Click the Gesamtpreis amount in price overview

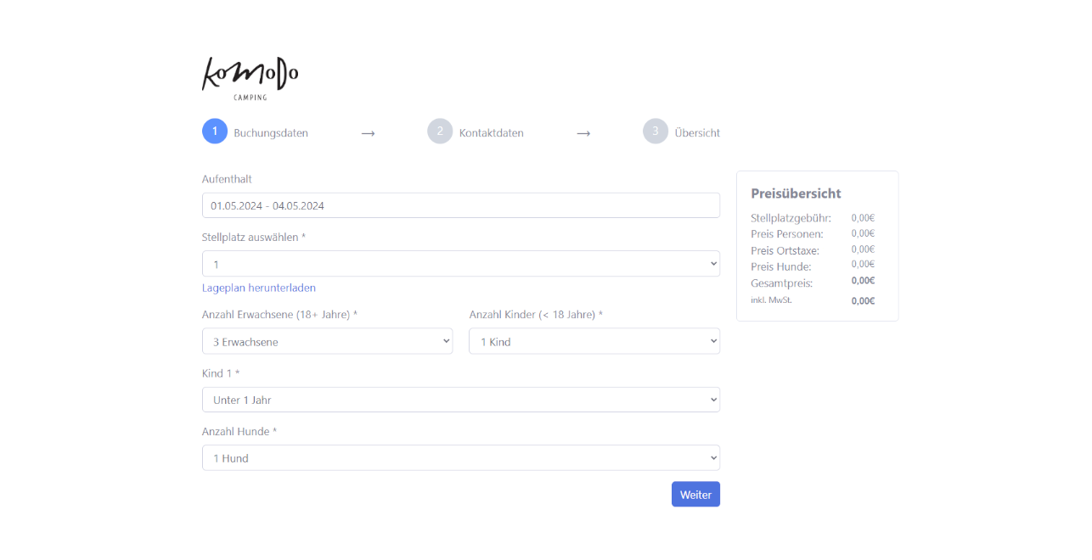click(x=863, y=281)
